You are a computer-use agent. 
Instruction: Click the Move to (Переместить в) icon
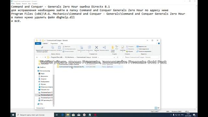tap(81, 47)
